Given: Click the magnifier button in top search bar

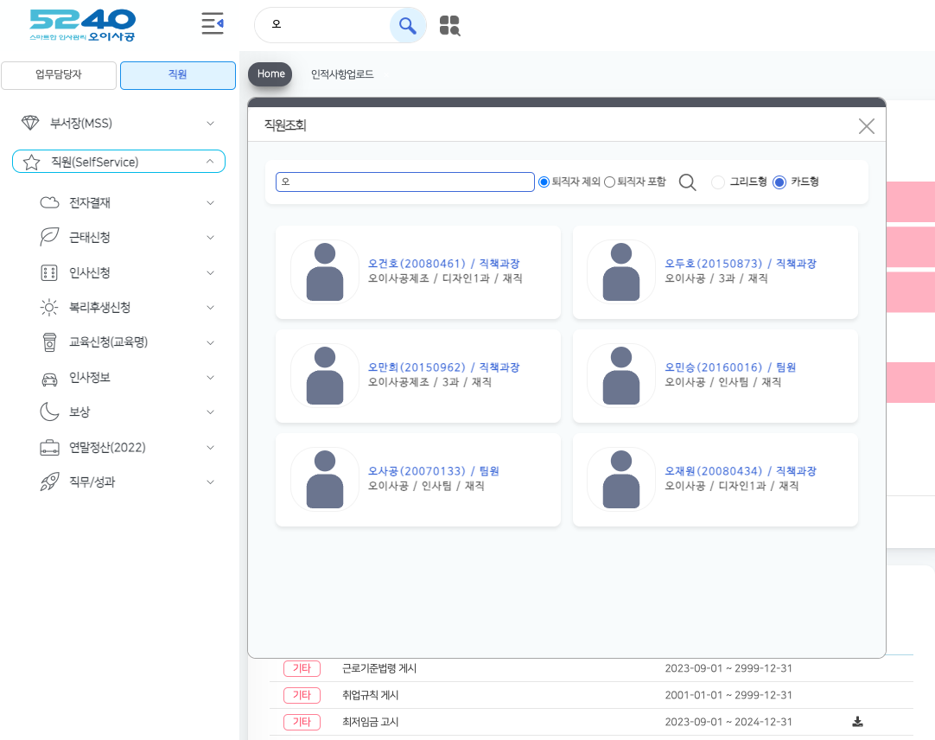Looking at the screenshot, I should pyautogui.click(x=408, y=25).
